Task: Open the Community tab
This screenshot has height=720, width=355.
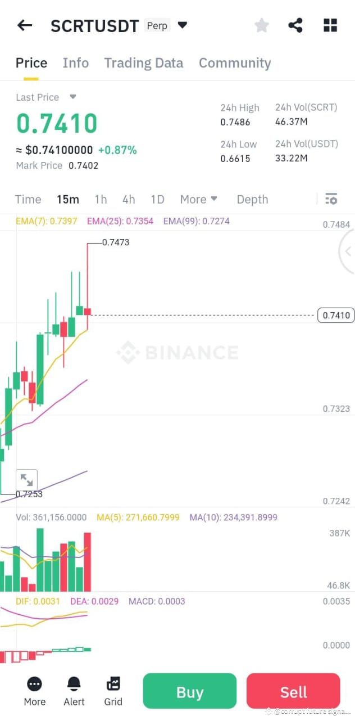Action: (x=235, y=63)
